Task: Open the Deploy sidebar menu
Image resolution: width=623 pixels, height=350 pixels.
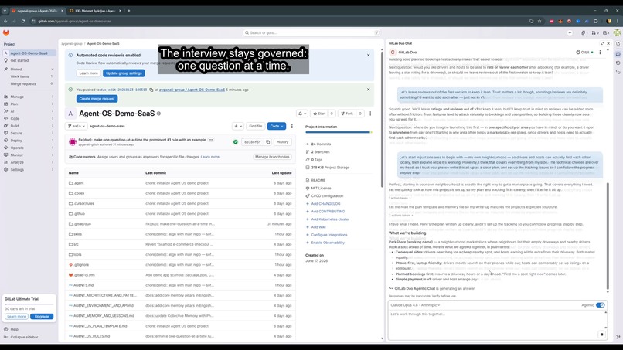Action: [x=29, y=141]
